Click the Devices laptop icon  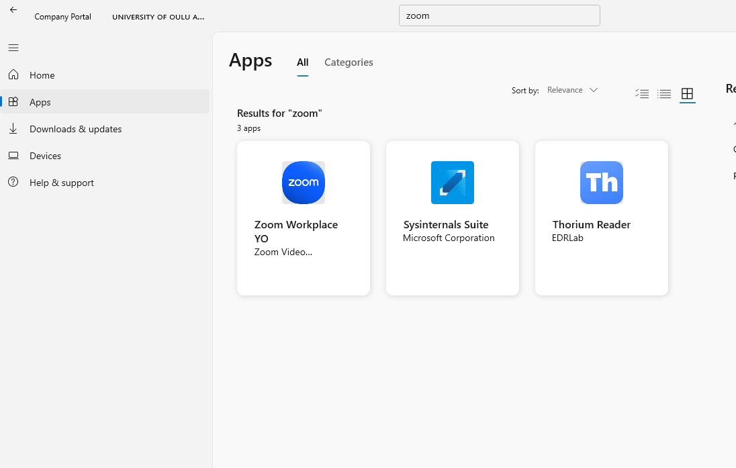(x=13, y=155)
